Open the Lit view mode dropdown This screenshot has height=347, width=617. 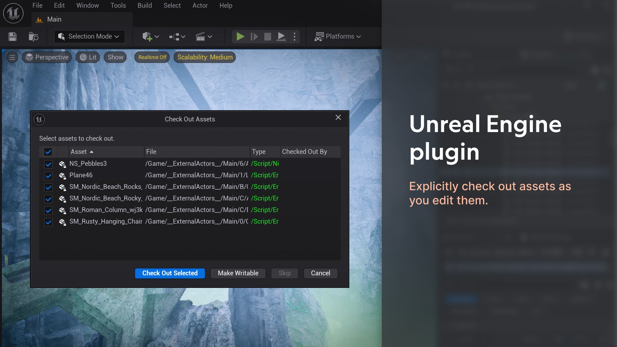[x=88, y=57]
